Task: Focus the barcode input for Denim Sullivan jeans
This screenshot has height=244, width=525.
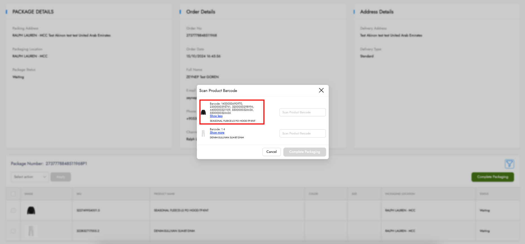Action: (x=302, y=134)
